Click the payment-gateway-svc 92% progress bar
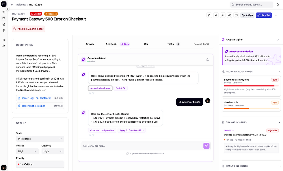 point(251,86)
